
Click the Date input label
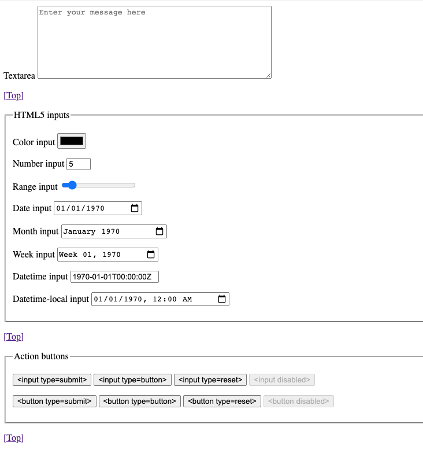32,208
